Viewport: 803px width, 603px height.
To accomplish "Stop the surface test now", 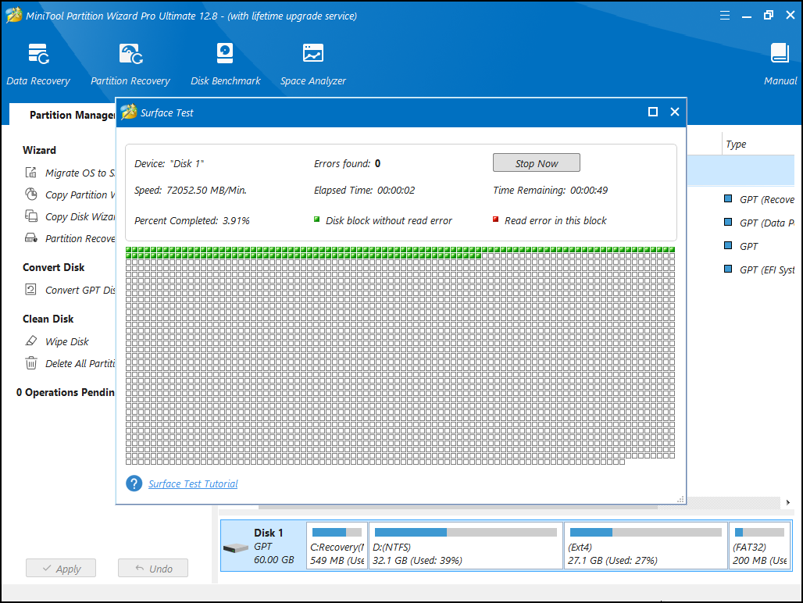I will tap(536, 162).
